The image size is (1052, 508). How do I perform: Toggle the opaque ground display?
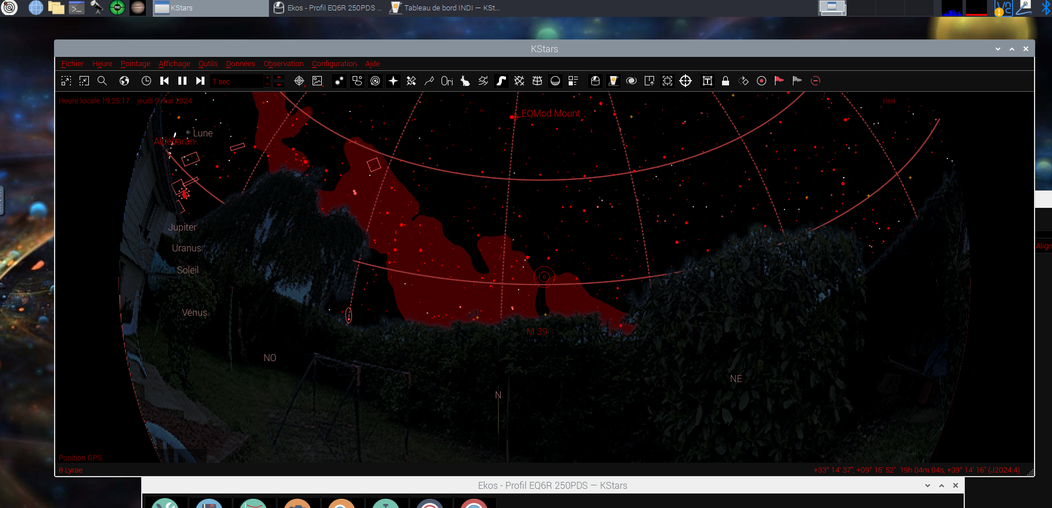click(x=555, y=81)
